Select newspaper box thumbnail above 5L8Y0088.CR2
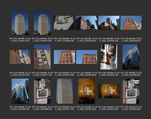The image size is (151, 119). (x=42, y=91)
